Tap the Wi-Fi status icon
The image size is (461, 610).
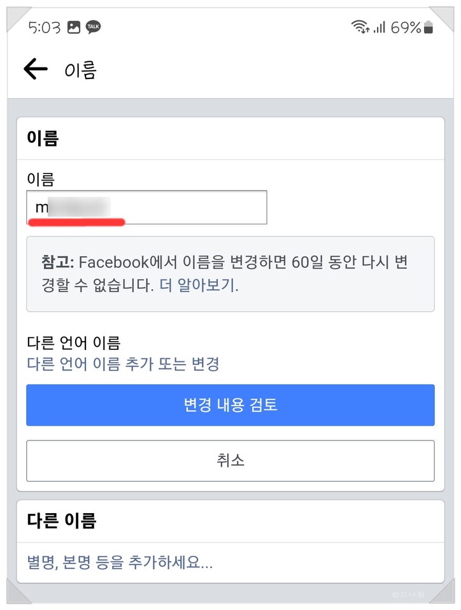pyautogui.click(x=360, y=27)
